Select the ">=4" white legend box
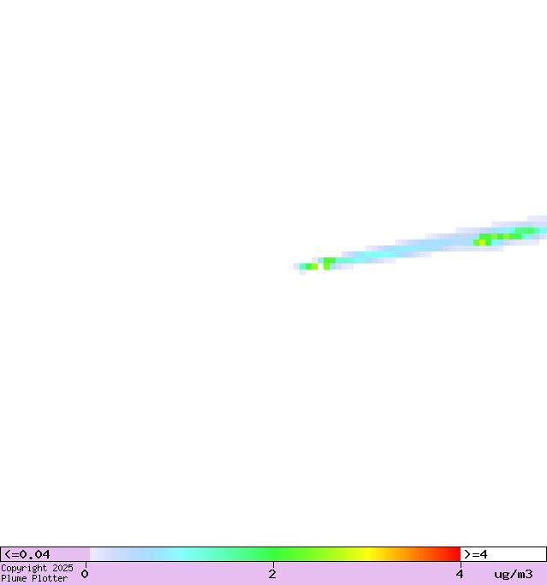The image size is (547, 585). click(502, 554)
